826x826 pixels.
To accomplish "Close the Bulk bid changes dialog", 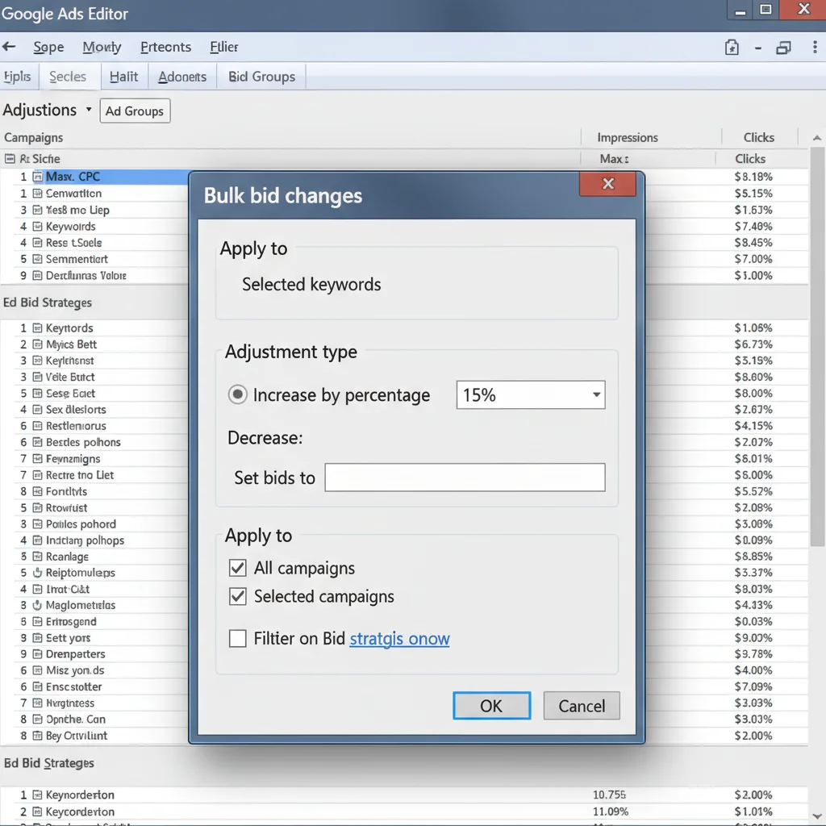I will coord(608,184).
